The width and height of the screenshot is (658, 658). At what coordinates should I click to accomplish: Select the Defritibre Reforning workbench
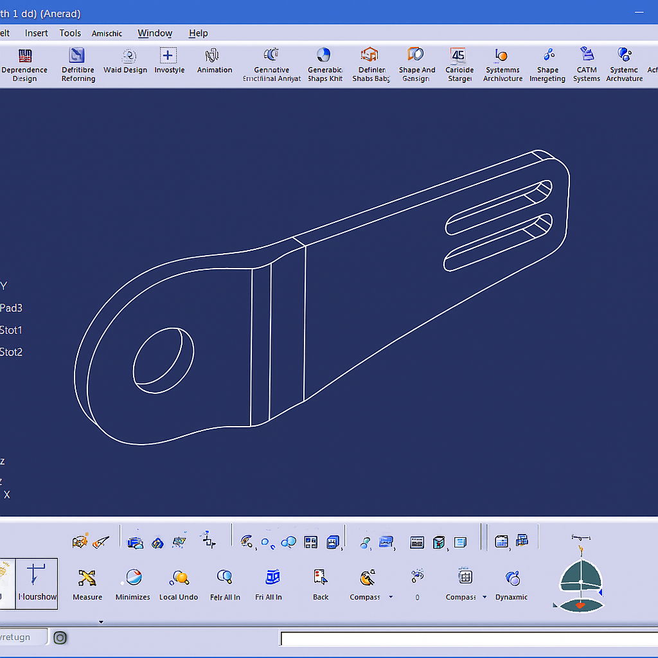coord(77,55)
